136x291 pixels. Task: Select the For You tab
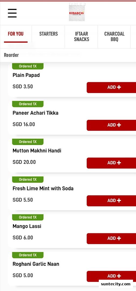(16, 34)
